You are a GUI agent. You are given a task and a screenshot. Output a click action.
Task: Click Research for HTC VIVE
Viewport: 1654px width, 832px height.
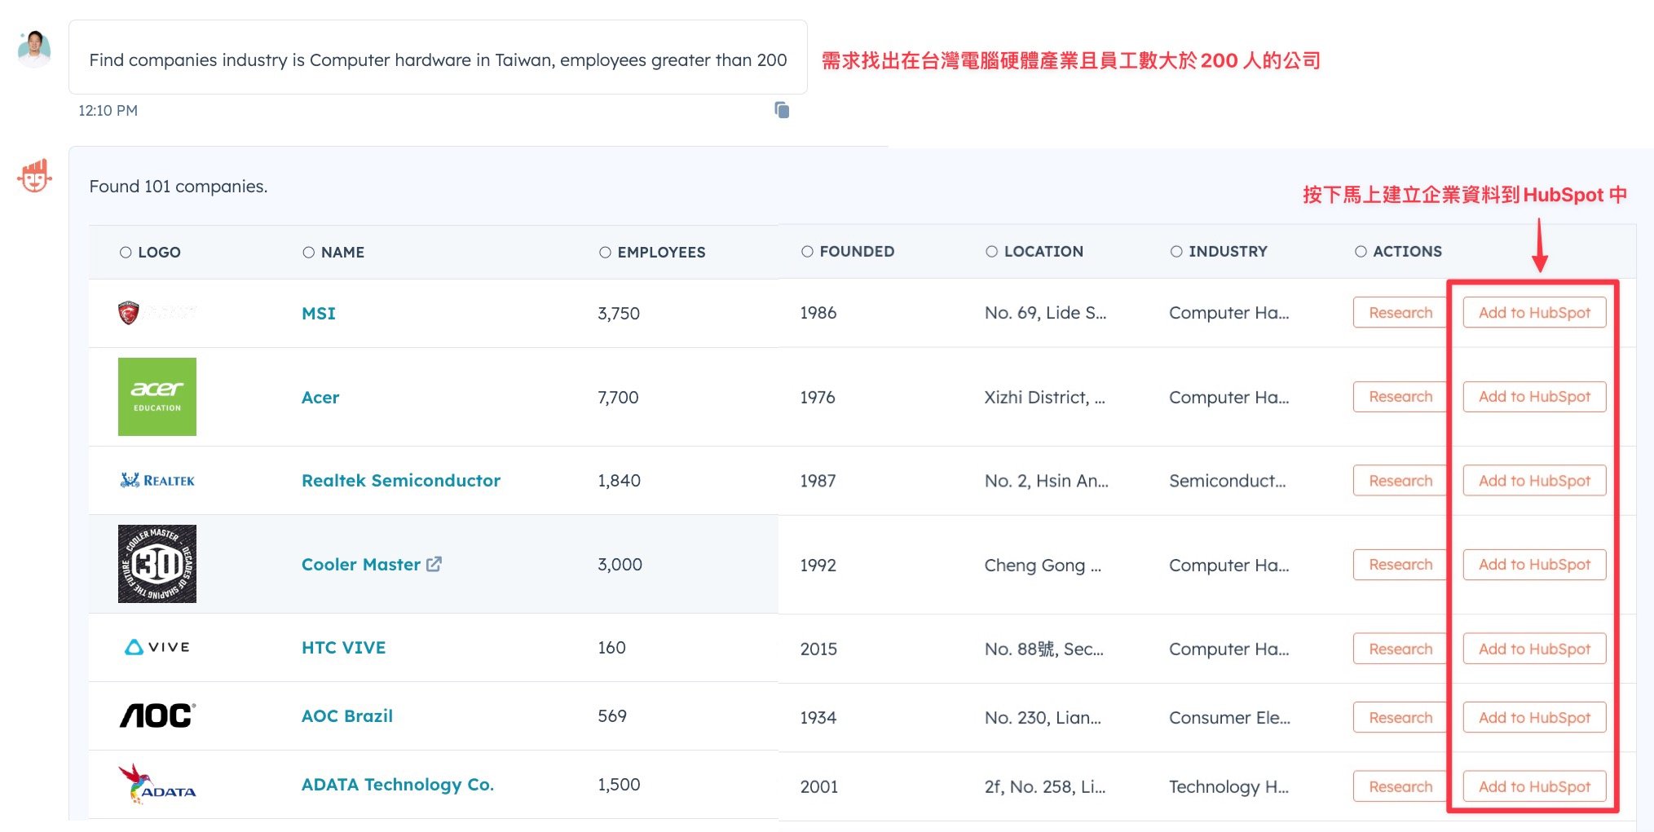point(1400,648)
